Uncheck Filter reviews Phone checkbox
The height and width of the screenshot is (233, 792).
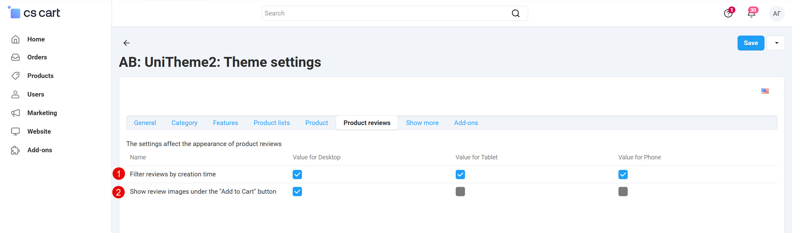pyautogui.click(x=623, y=175)
